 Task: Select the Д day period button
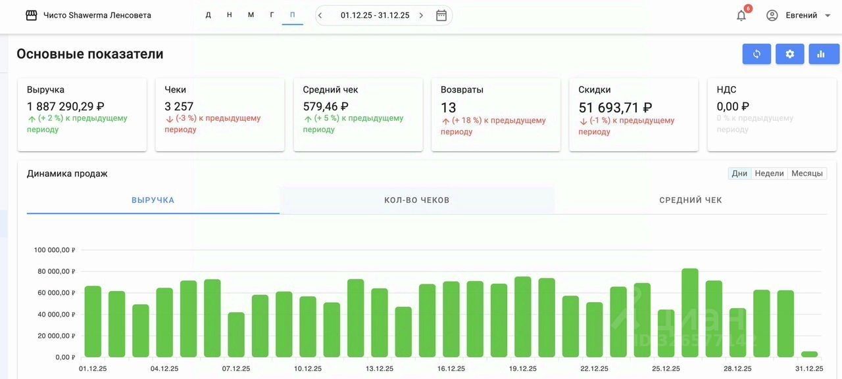pos(209,15)
